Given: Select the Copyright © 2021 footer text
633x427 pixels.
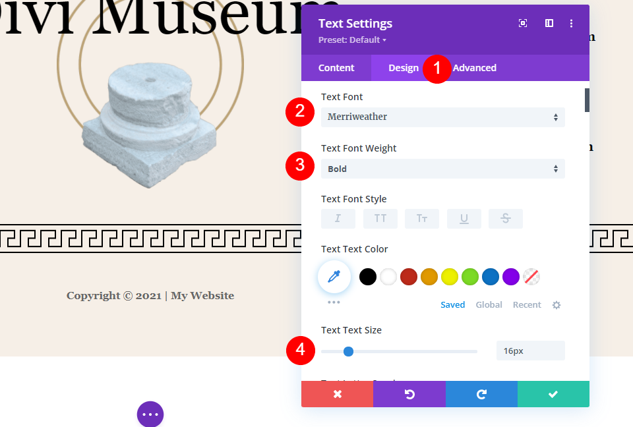Looking at the screenshot, I should [x=150, y=296].
